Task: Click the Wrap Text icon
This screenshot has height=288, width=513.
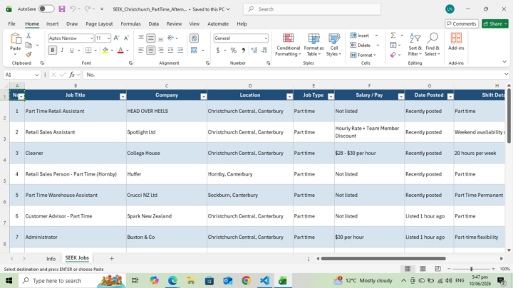Action: click(194, 38)
